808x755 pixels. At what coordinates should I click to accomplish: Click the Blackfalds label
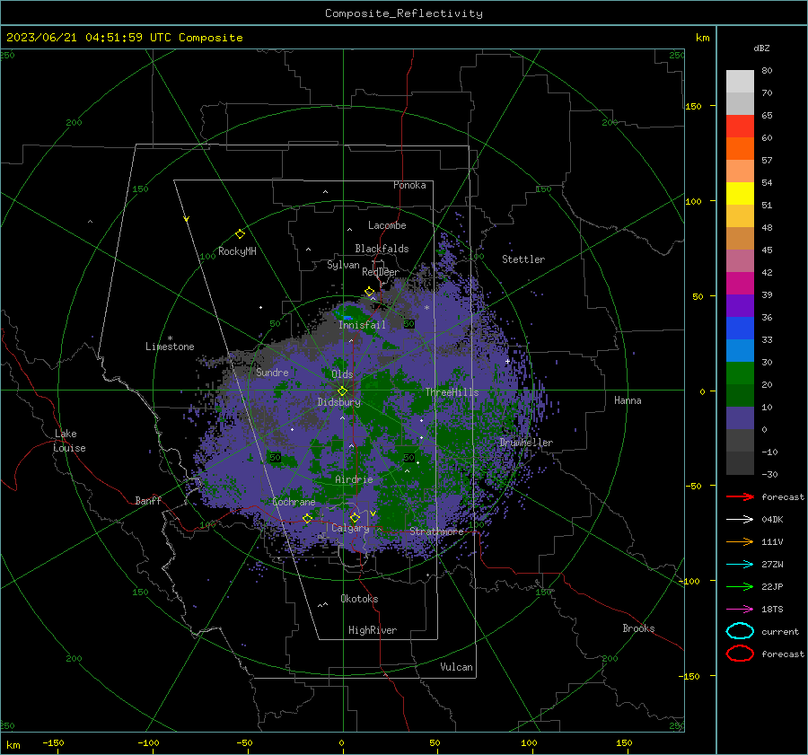[x=382, y=249]
